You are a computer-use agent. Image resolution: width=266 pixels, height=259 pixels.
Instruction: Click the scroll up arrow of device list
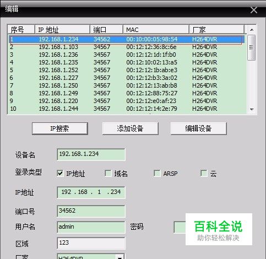tap(252, 30)
